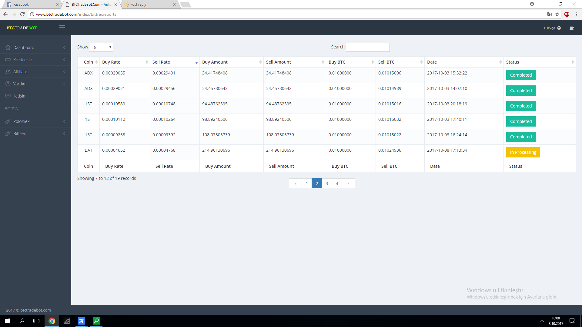Click the browser reload button

22,14
